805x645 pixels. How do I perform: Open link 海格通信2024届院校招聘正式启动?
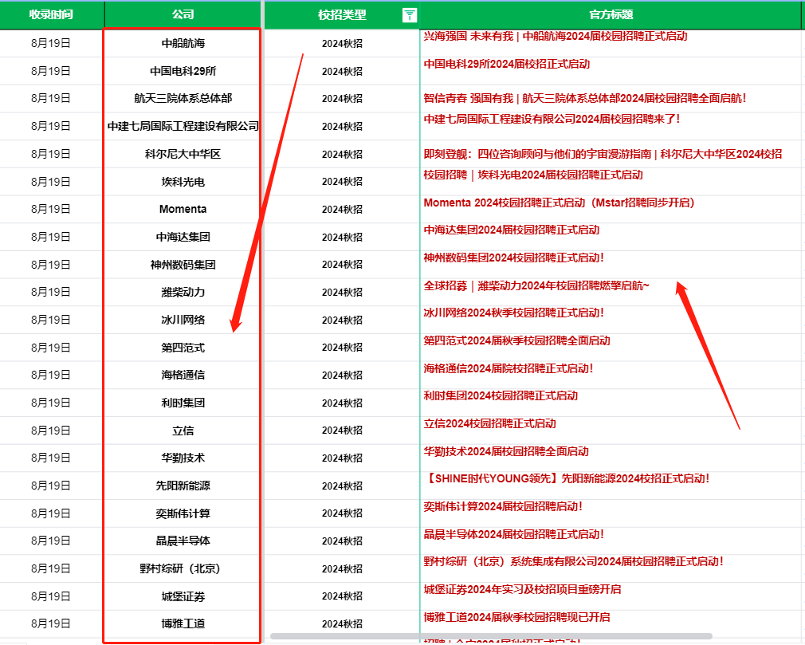[509, 368]
